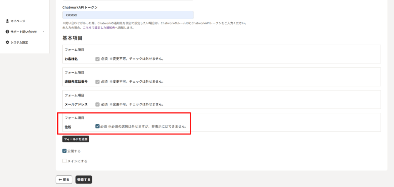Click the 非表示にはできません note text

coord(169,127)
